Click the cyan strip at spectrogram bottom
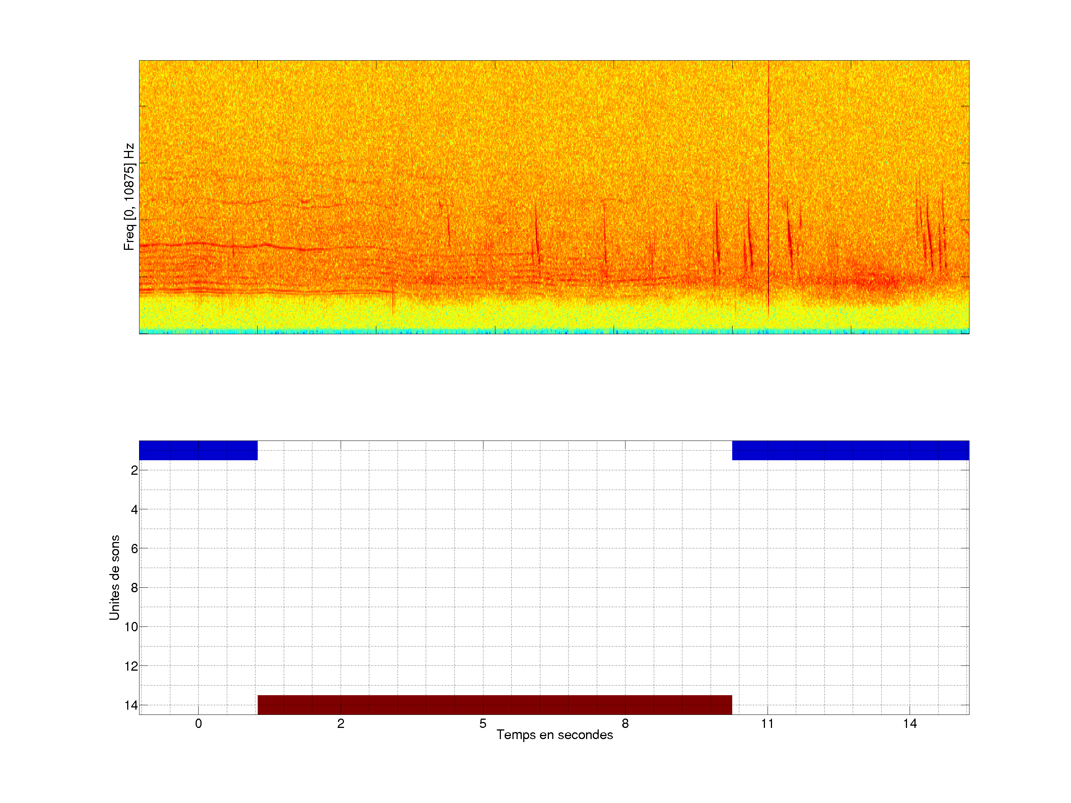The width and height of the screenshot is (1071, 803). tap(554, 332)
